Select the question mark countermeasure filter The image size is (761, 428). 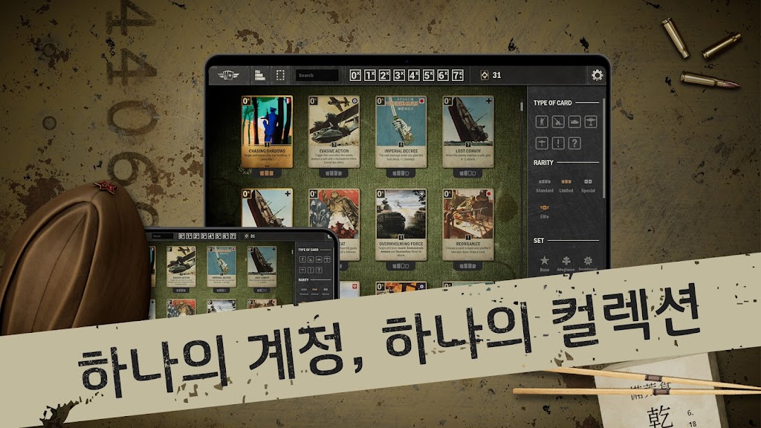574,143
